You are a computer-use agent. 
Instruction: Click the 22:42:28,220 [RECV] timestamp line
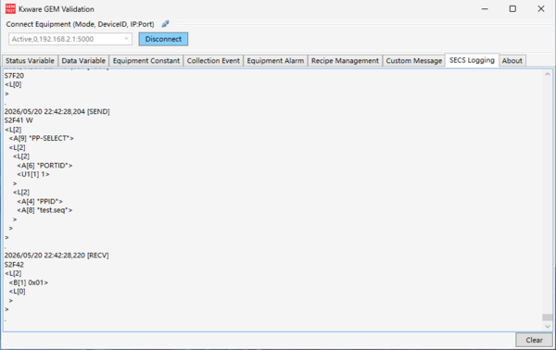pos(57,256)
